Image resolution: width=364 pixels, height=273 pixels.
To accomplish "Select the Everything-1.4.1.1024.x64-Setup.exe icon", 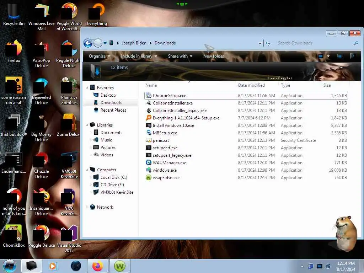I will (x=148, y=118).
